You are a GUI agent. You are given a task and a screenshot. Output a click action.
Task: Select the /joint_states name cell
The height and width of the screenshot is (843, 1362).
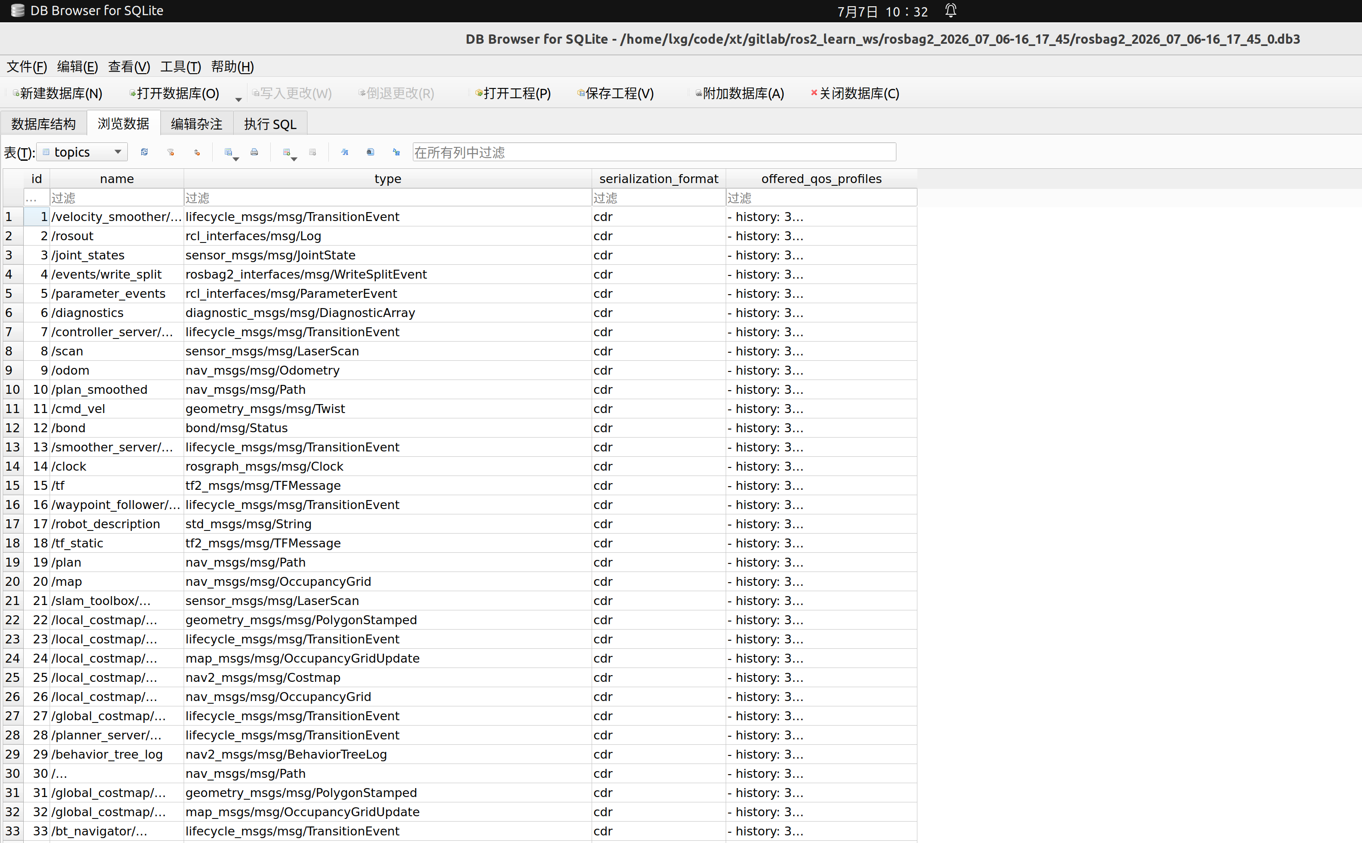pos(117,255)
